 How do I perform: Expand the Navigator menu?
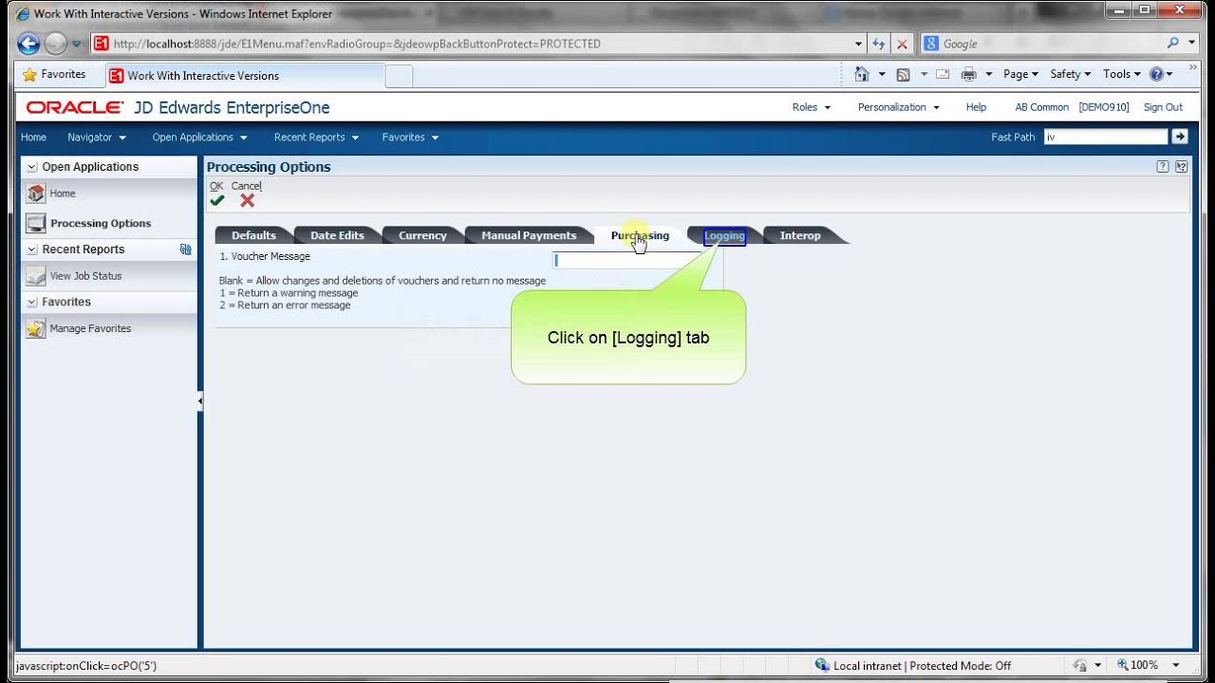point(97,138)
